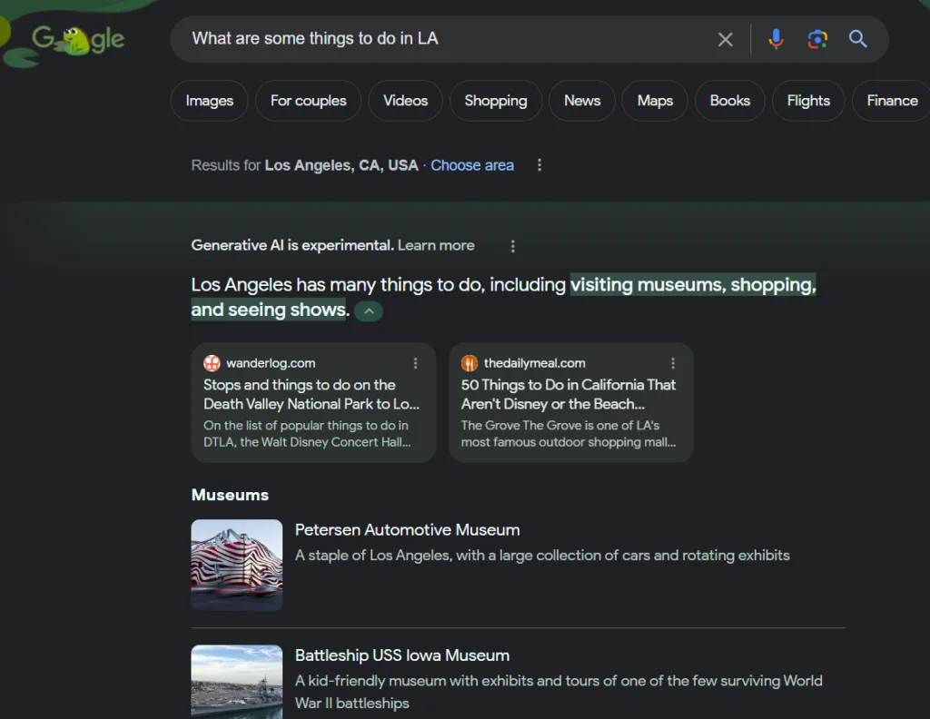Open the Petersen Automotive Museum thumbnail

[237, 565]
